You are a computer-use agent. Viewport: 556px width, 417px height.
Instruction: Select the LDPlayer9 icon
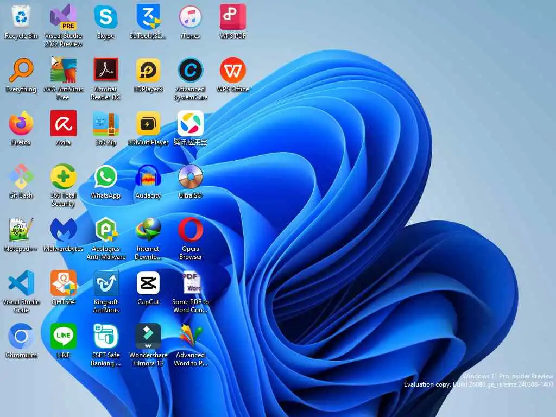pos(148,70)
